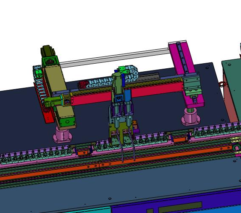
Task: Click the short orange segment between fixture rows
Action: click(179, 140)
